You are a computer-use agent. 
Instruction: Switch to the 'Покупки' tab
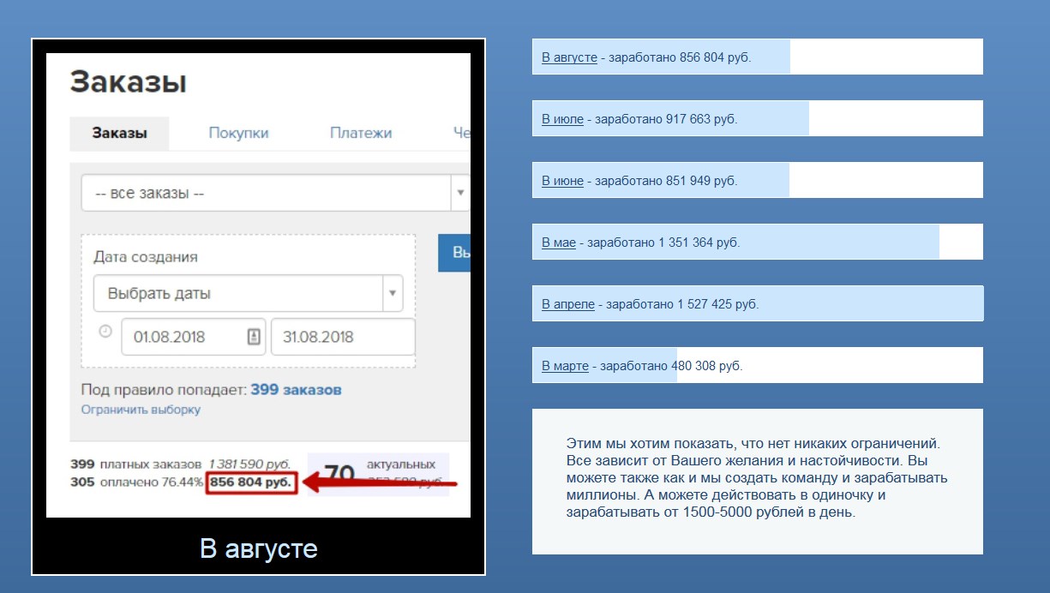240,133
